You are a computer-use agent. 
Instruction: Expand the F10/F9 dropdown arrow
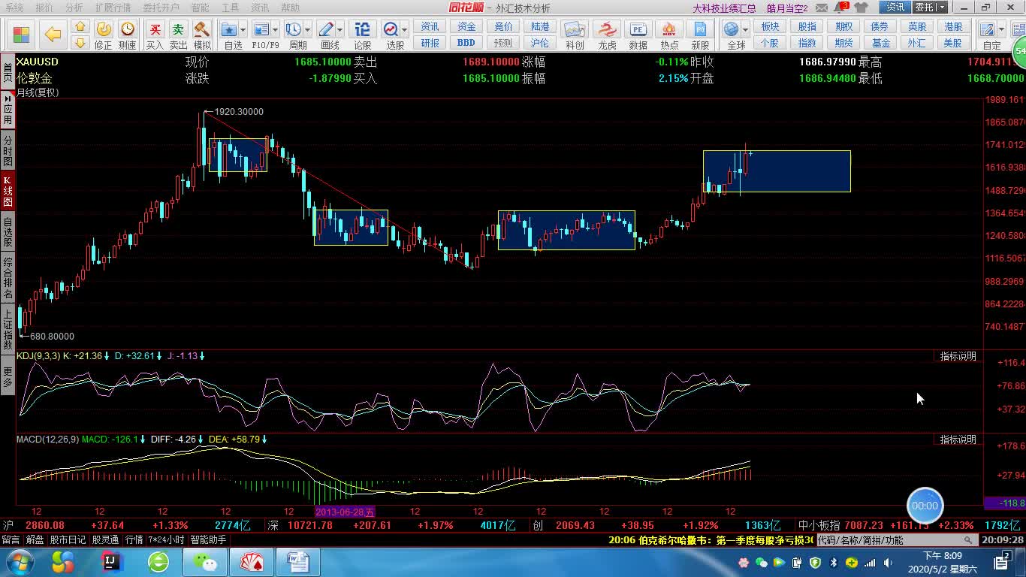[275, 30]
